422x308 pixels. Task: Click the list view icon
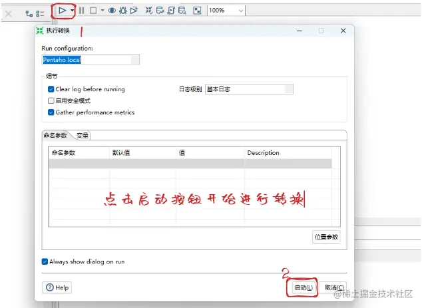click(x=40, y=13)
